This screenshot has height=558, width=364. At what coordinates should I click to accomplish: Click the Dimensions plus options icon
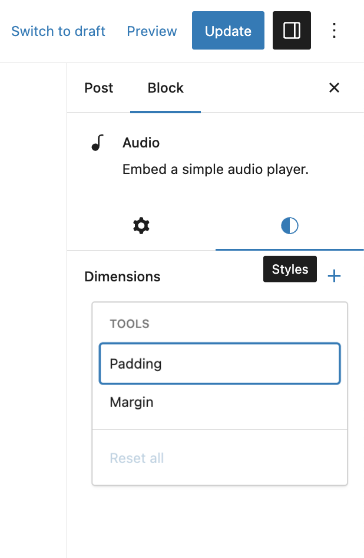334,276
